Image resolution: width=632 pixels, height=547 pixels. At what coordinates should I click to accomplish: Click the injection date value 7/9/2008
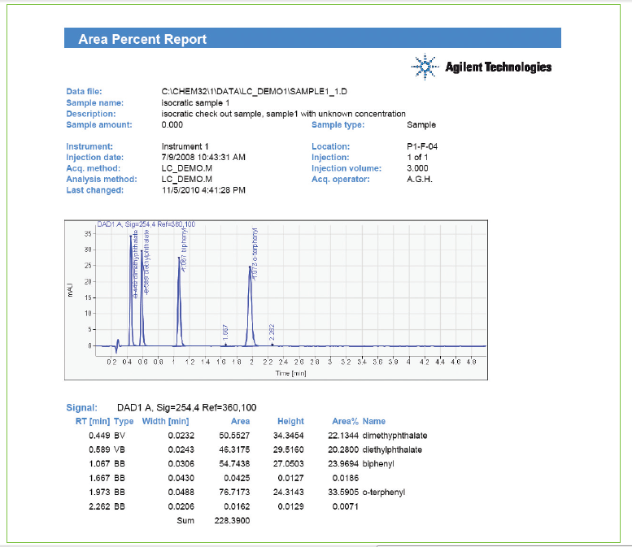click(x=203, y=157)
